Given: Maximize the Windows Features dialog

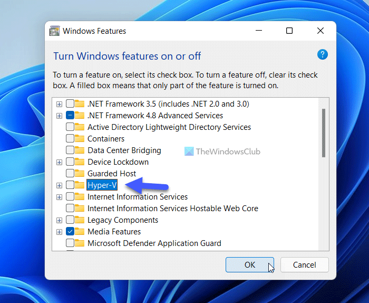Looking at the screenshot, I should (x=289, y=31).
